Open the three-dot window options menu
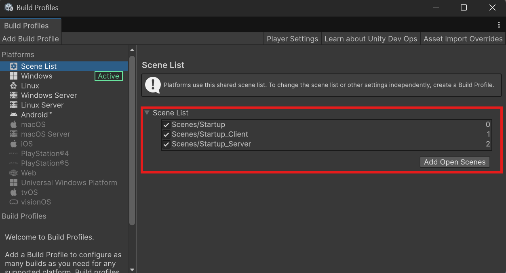 pyautogui.click(x=499, y=25)
